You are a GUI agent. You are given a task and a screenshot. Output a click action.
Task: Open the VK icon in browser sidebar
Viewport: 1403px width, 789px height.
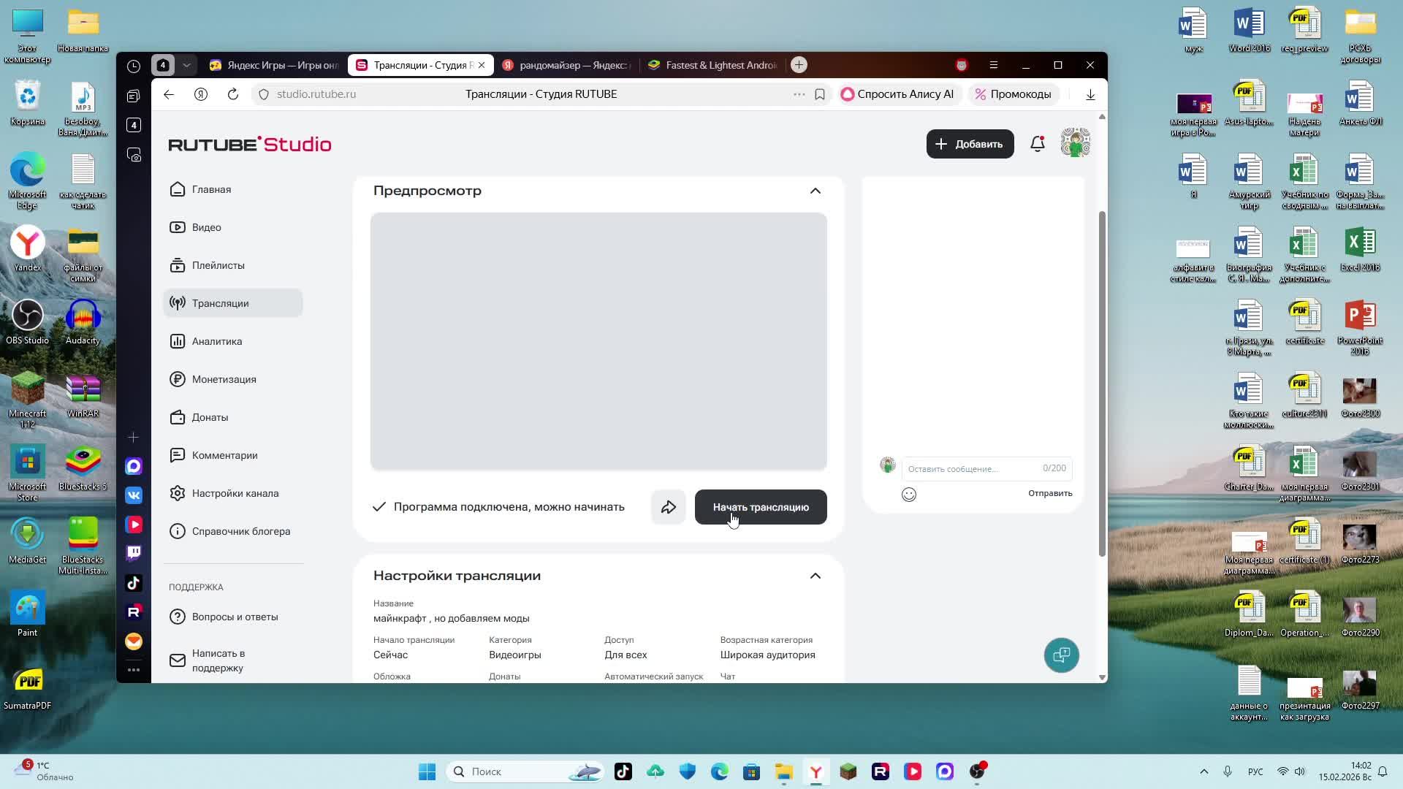click(x=134, y=495)
